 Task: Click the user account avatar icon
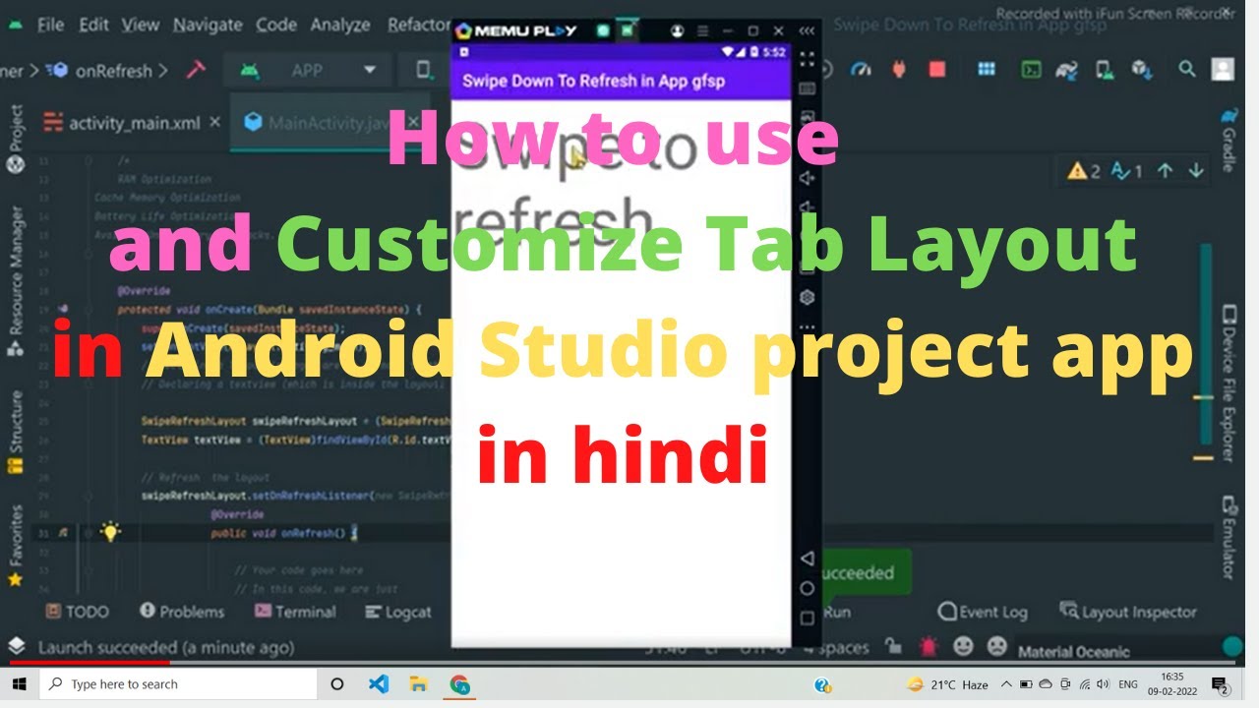pos(1223,69)
